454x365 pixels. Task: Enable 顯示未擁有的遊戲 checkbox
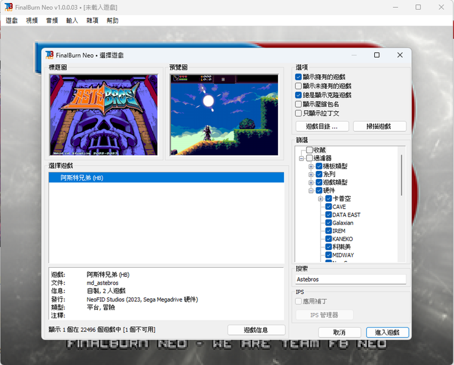click(298, 86)
